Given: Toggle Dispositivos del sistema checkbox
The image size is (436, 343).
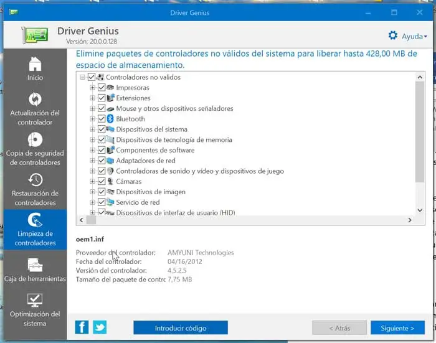Looking at the screenshot, I should pos(102,129).
